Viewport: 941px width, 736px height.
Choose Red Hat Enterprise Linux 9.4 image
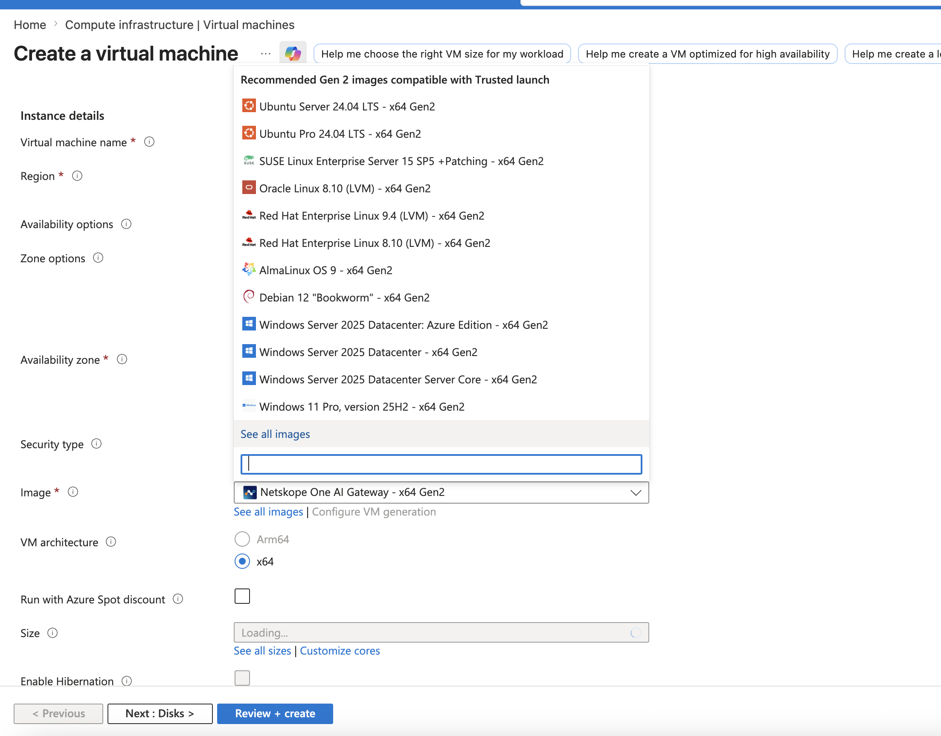point(441,215)
